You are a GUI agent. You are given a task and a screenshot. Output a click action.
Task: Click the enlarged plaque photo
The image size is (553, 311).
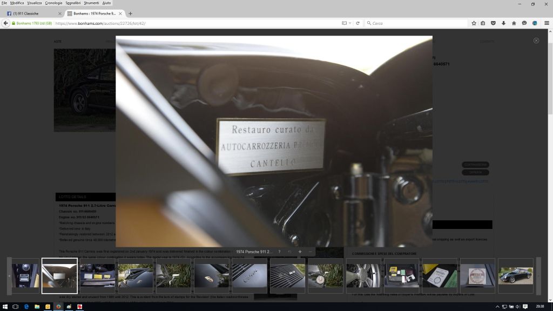coord(274,141)
